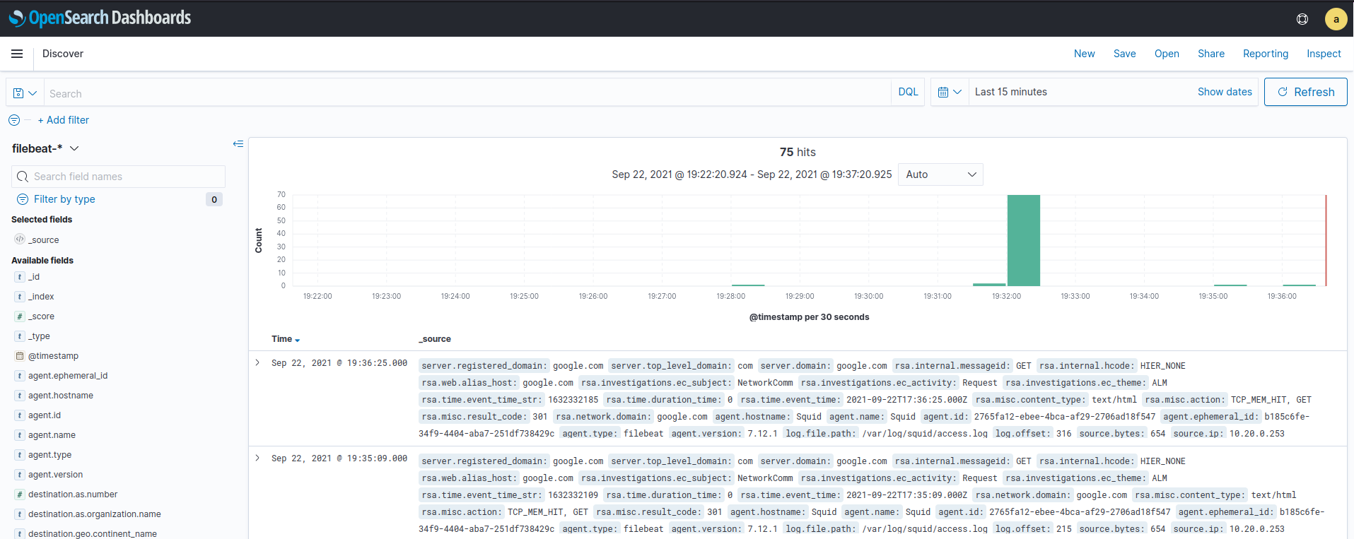Open the user avatar menu
The width and height of the screenshot is (1354, 539).
click(1336, 19)
